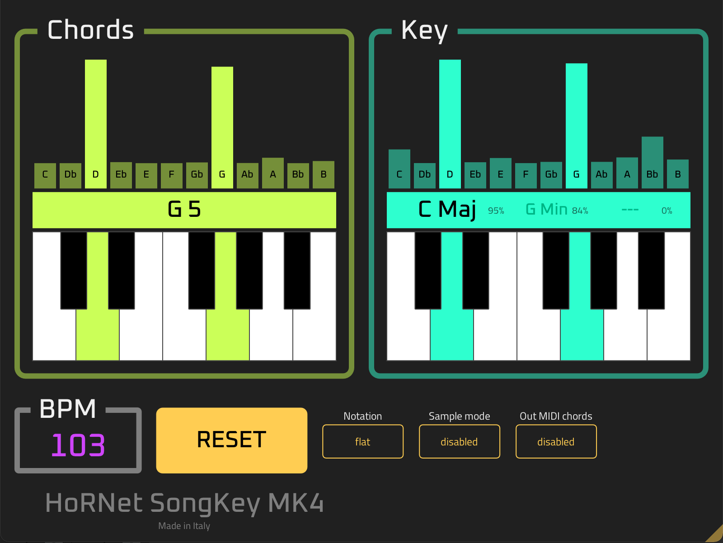Toggle Out MIDI chords currently set to disabled
Screen dimensions: 723x543
556,441
